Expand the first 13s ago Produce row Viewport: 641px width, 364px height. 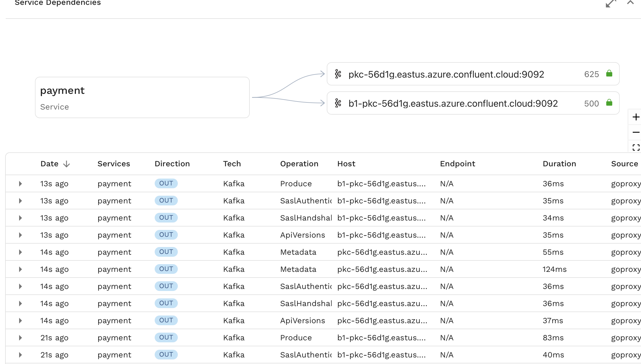pyautogui.click(x=20, y=184)
